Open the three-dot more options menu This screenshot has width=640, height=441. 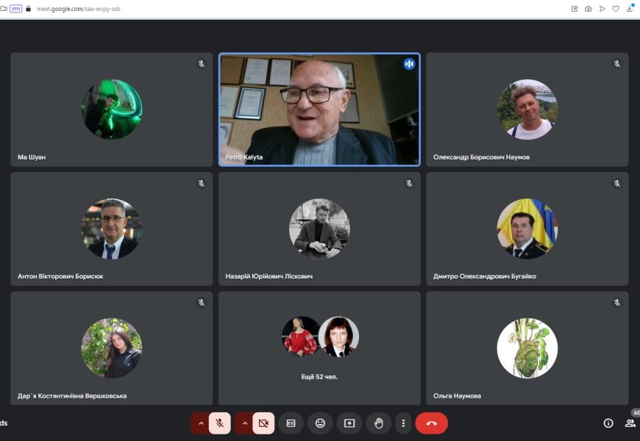(402, 423)
